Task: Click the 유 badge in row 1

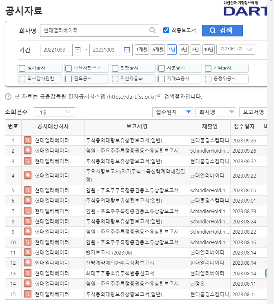Action: click(x=28, y=140)
